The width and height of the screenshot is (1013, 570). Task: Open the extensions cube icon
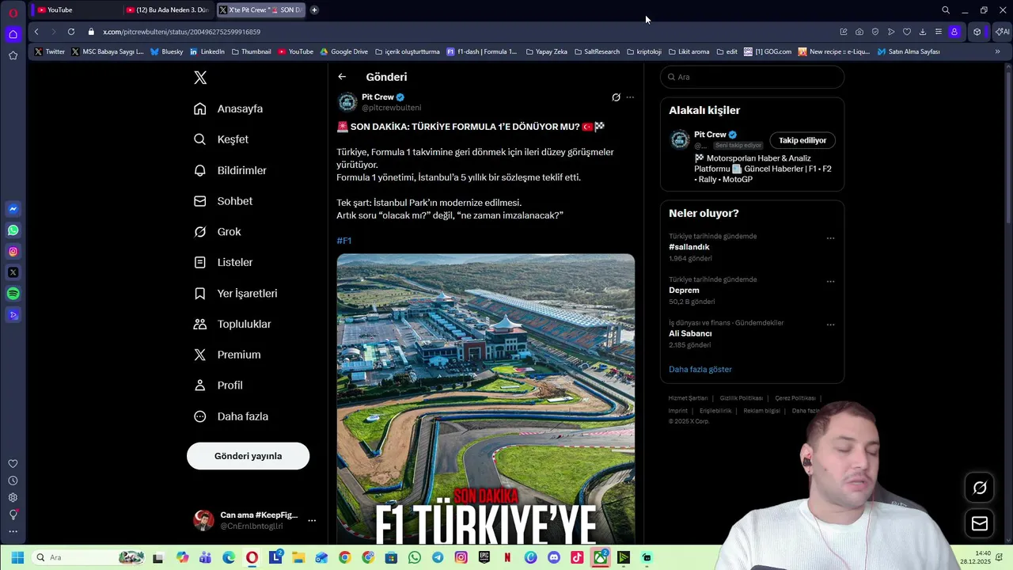pos(977,32)
